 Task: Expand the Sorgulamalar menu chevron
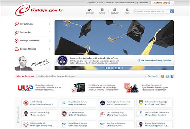click(x=50, y=24)
